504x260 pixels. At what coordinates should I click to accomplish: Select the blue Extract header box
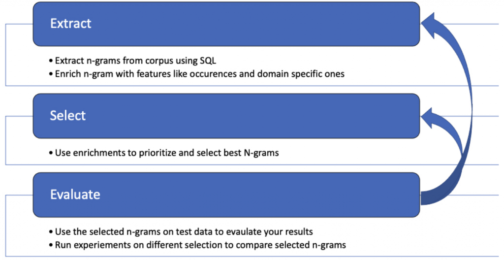(226, 24)
